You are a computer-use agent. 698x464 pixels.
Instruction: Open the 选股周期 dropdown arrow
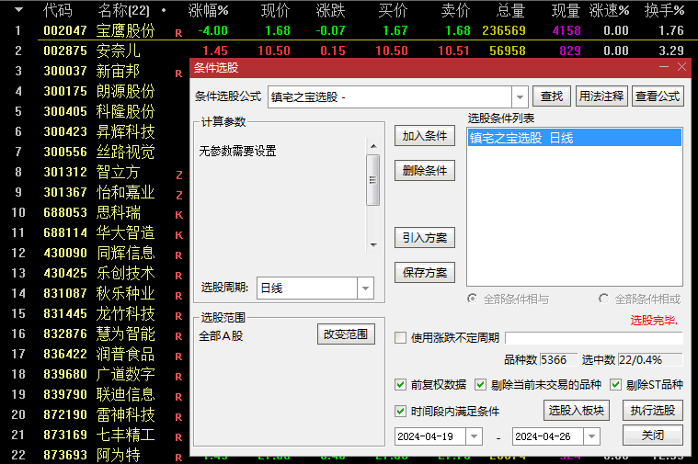[365, 289]
